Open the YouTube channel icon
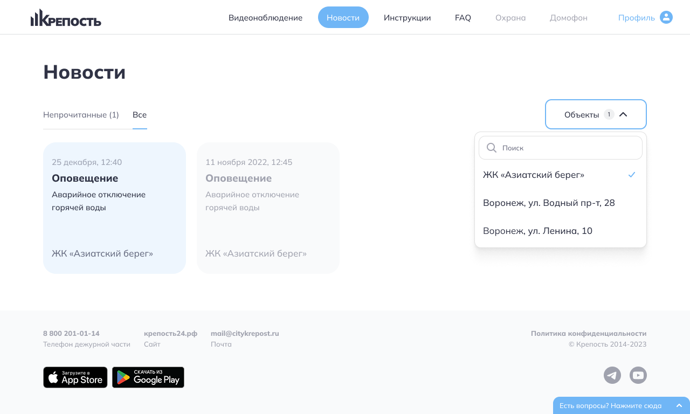This screenshot has height=414, width=690. 638,375
